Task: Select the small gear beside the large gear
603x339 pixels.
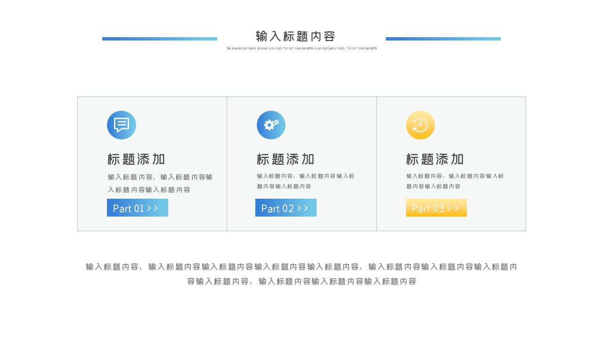Action: [277, 122]
